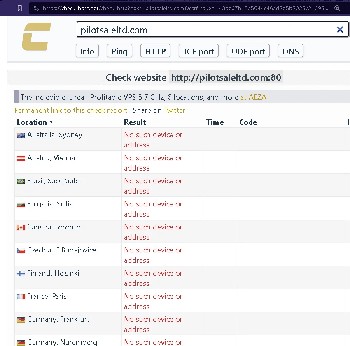Sort by Location column arrow
The image size is (350, 346).
coord(51,122)
